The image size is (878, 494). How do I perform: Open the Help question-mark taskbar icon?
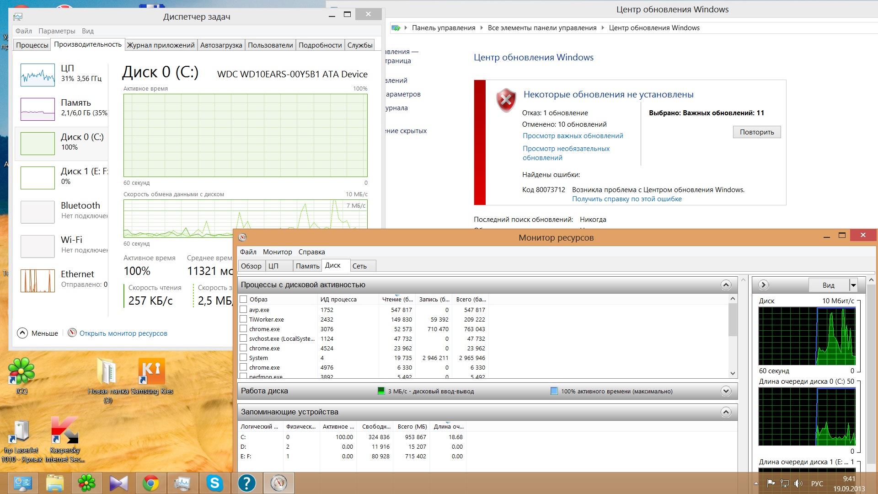(x=246, y=483)
